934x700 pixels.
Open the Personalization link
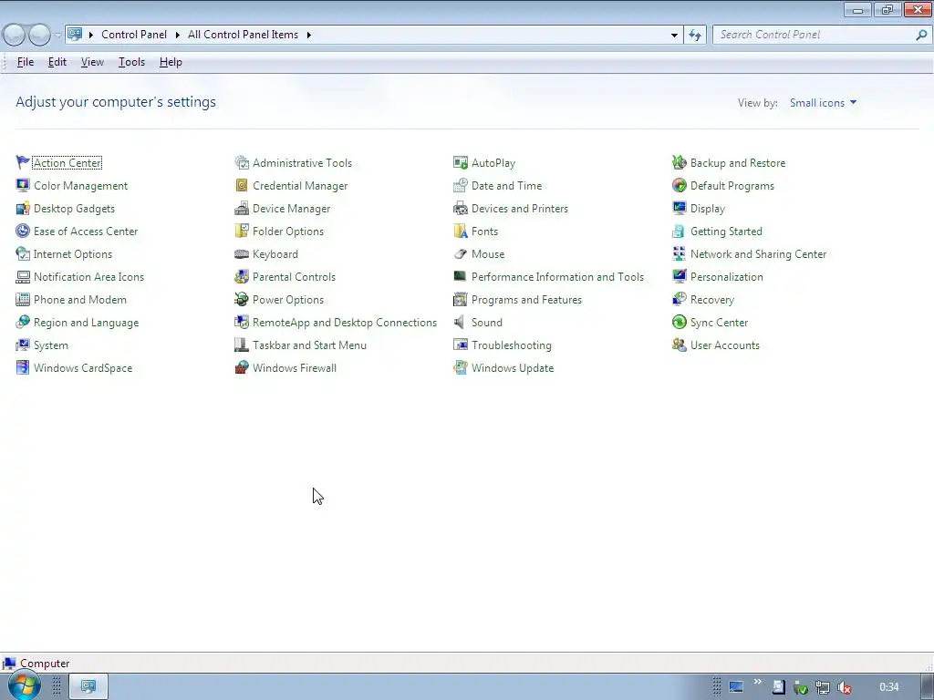click(726, 277)
